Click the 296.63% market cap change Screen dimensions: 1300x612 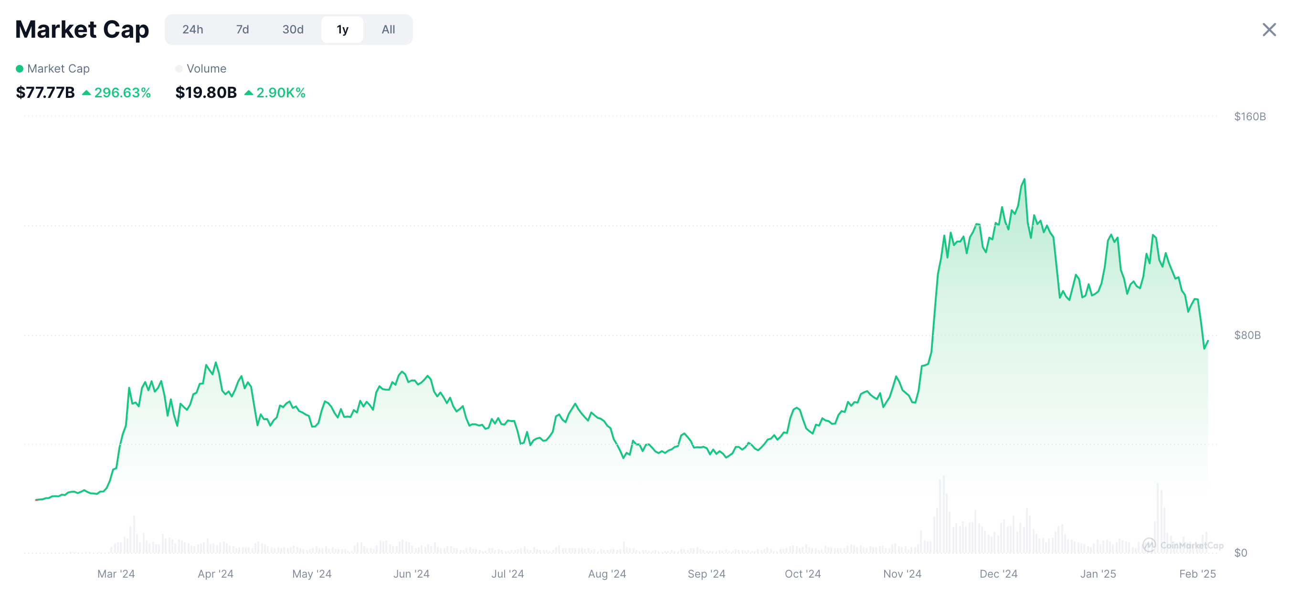(116, 93)
